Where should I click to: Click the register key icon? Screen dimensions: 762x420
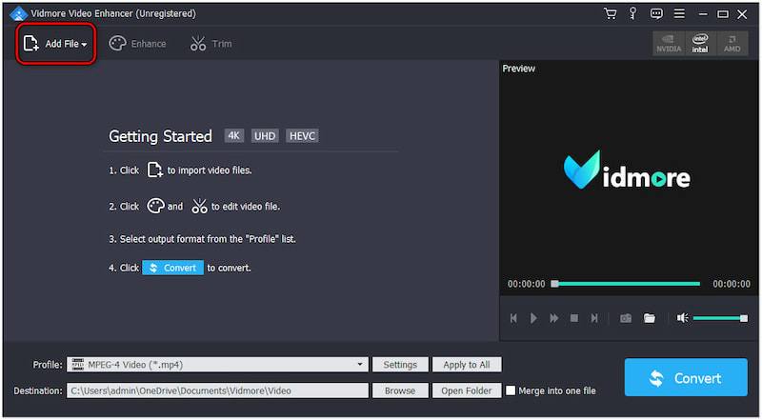pos(632,13)
